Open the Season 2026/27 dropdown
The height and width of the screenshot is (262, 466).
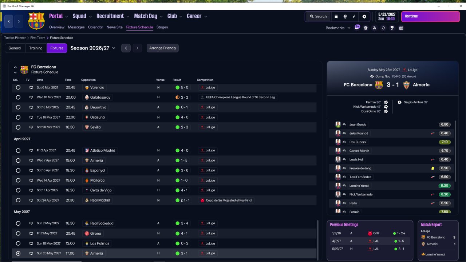[x=93, y=48]
